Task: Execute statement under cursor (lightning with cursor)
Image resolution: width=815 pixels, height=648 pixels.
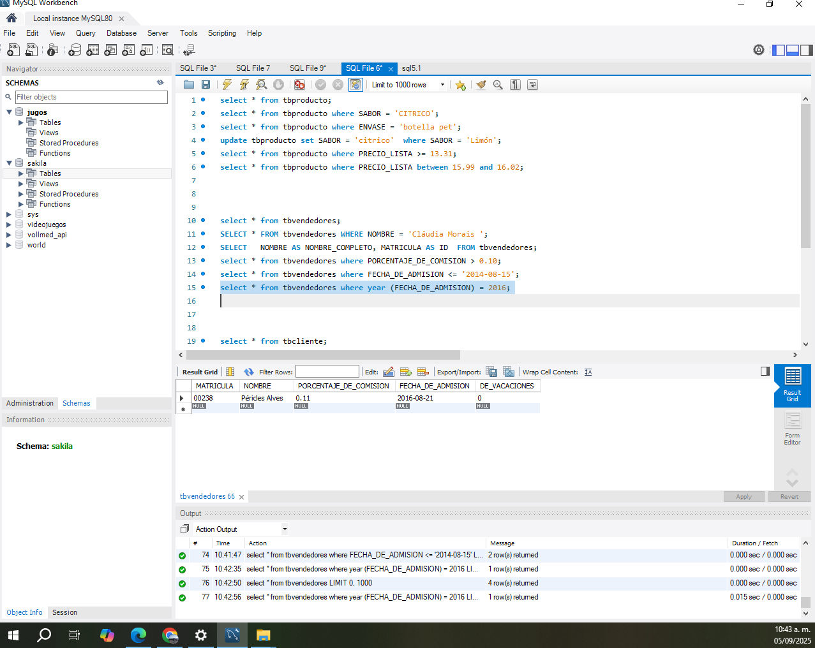Action: pyautogui.click(x=244, y=85)
